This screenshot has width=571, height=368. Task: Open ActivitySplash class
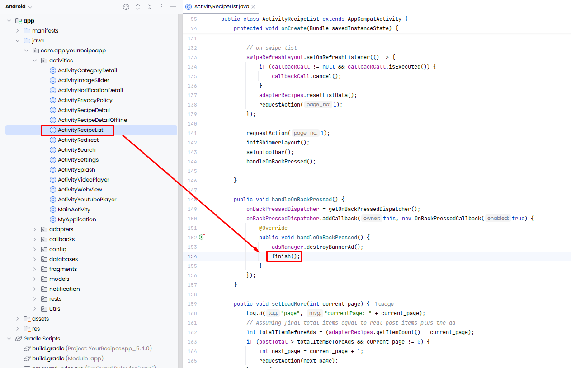(76, 170)
